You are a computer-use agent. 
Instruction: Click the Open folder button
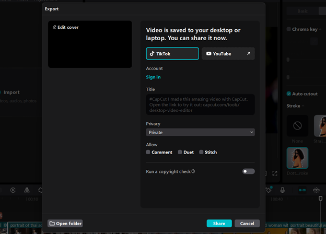(x=65, y=224)
